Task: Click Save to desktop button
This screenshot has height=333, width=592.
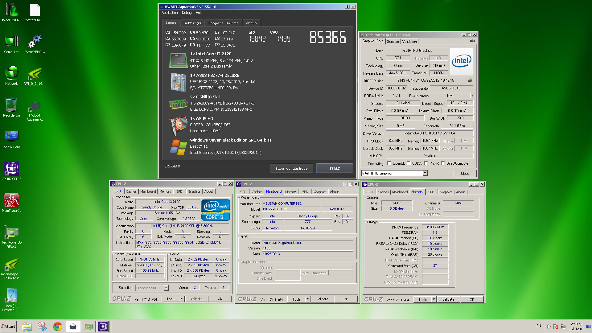Action: click(291, 168)
